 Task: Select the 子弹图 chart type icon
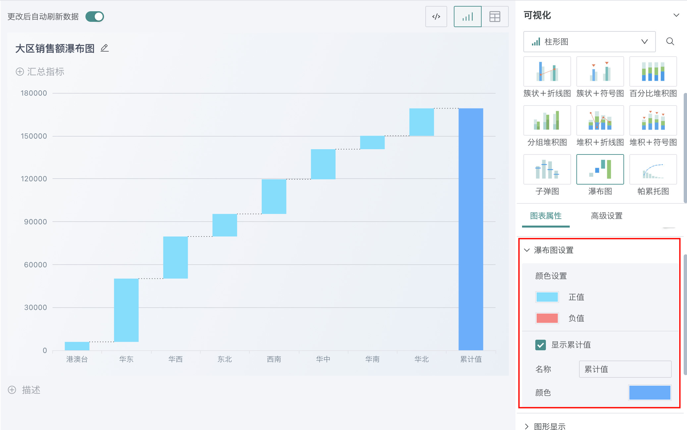tap(547, 169)
